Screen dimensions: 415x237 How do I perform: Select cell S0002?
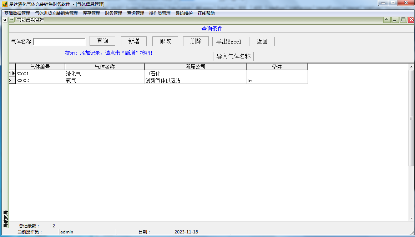point(40,81)
